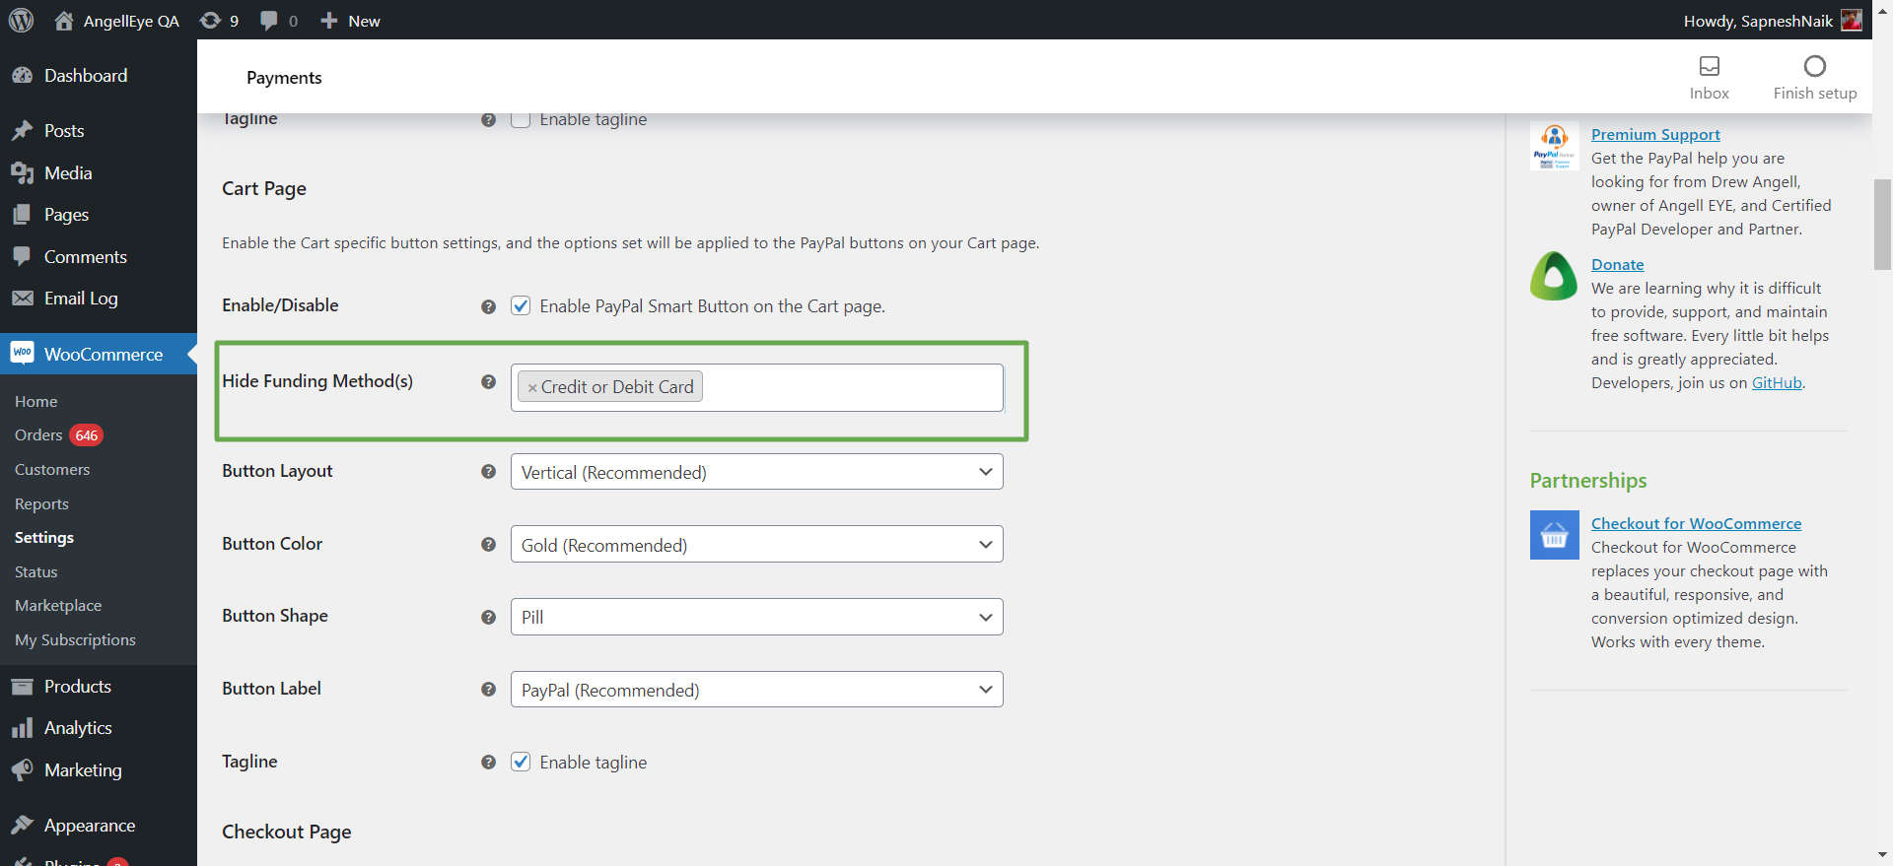
Task: Show help tip for Button Color
Action: pos(488,544)
